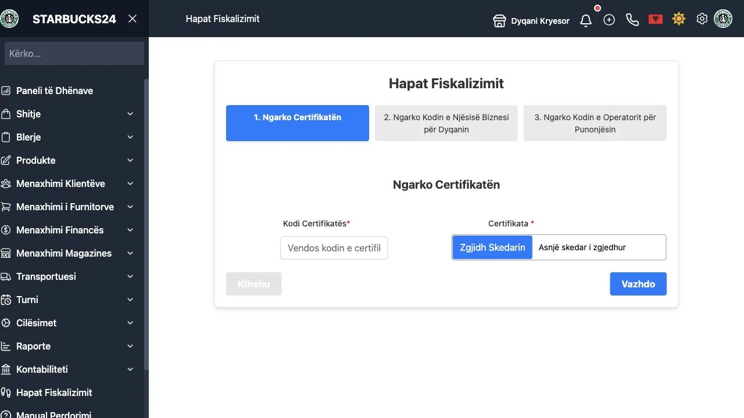The height and width of the screenshot is (418, 744).
Task: Click the phone call icon
Action: (x=632, y=20)
